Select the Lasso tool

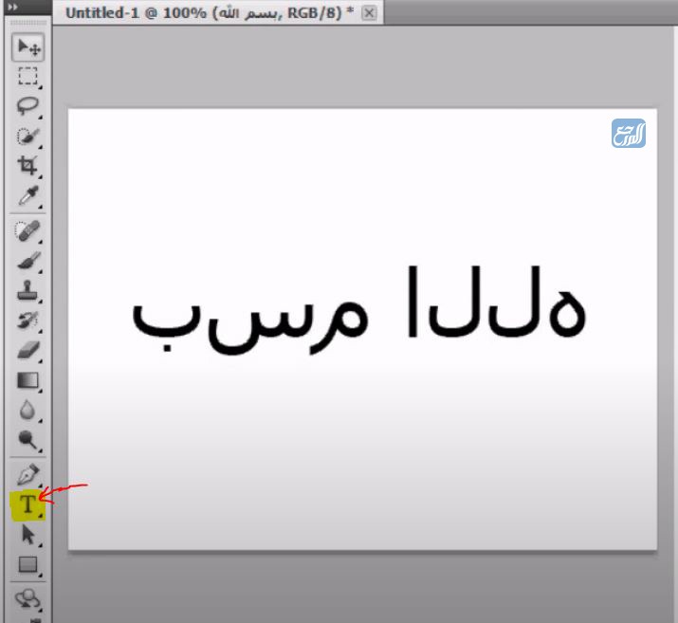click(x=28, y=106)
